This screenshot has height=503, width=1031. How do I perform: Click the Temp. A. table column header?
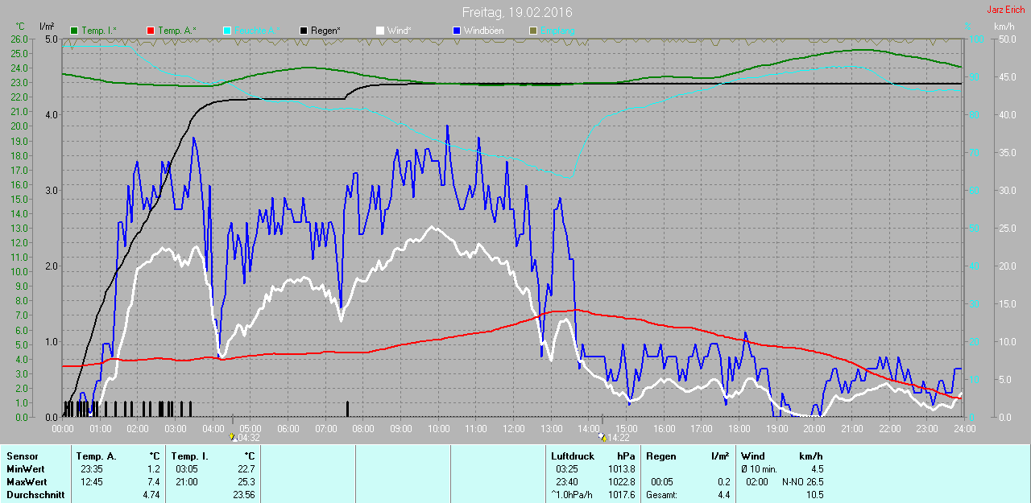pyautogui.click(x=97, y=456)
